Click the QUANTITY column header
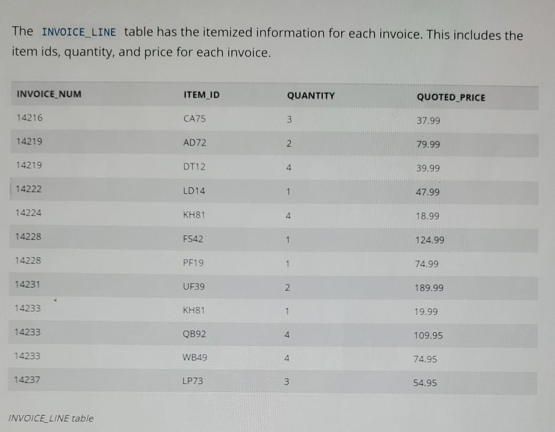This screenshot has height=432, width=555. (x=311, y=96)
